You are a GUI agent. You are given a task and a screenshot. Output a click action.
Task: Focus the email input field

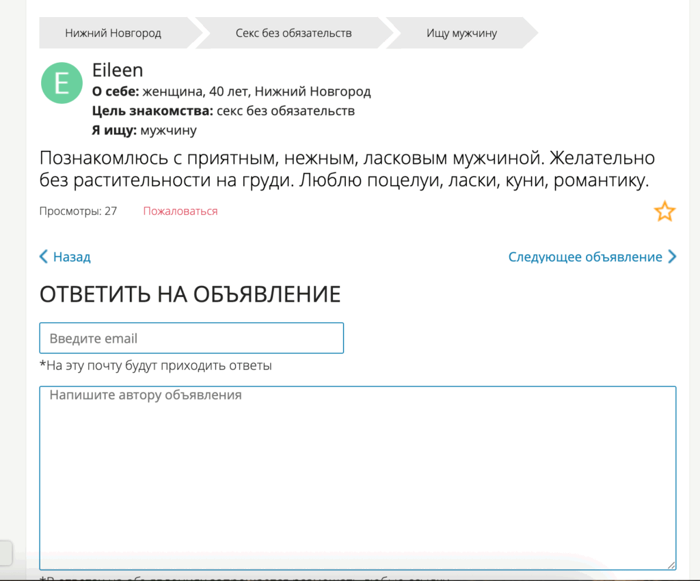(x=191, y=337)
